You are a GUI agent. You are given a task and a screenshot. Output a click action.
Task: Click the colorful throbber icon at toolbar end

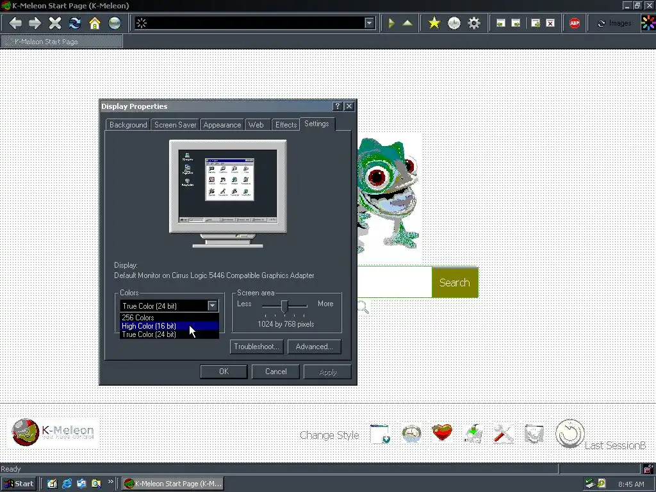pyautogui.click(x=648, y=23)
